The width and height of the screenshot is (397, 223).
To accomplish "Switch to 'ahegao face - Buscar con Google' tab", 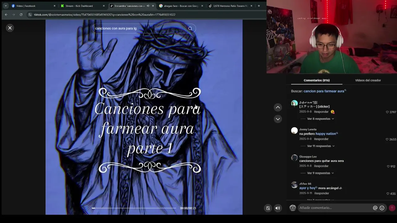I will point(179,6).
